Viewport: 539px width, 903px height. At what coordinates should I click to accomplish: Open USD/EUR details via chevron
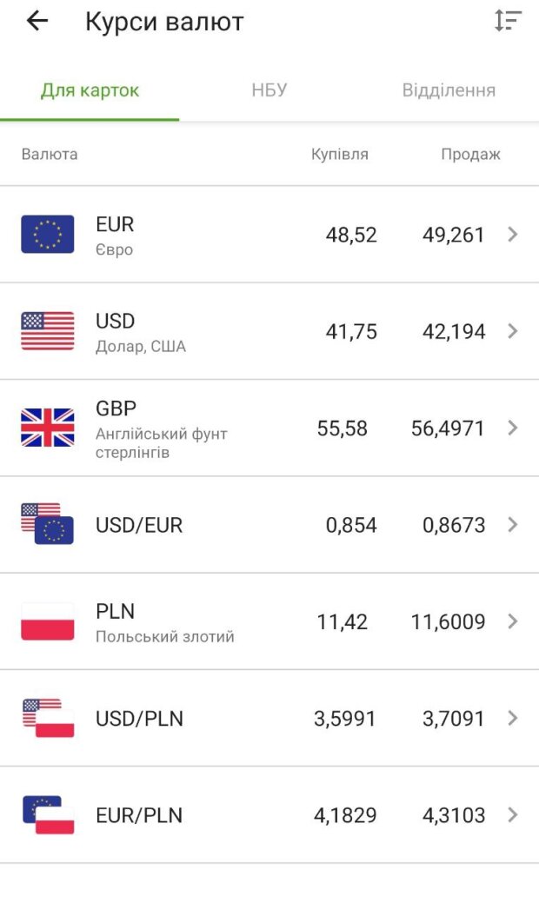(513, 525)
